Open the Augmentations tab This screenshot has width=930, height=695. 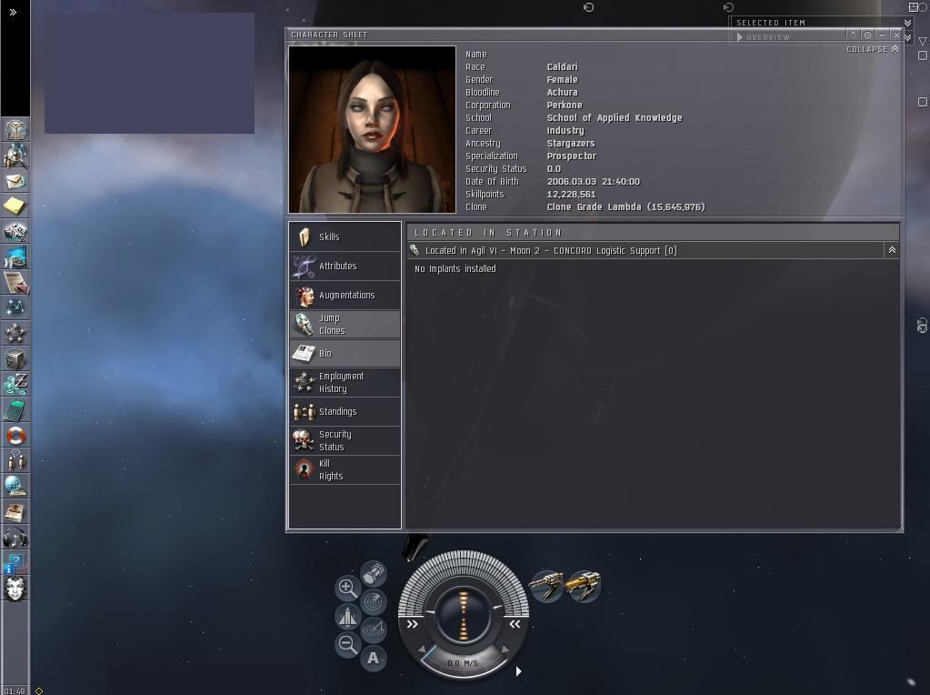point(345,295)
